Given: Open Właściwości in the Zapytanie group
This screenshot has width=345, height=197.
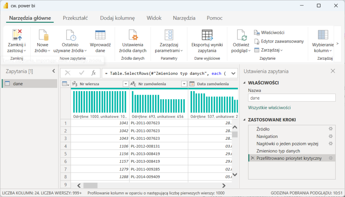Looking at the screenshot, I should 269,33.
